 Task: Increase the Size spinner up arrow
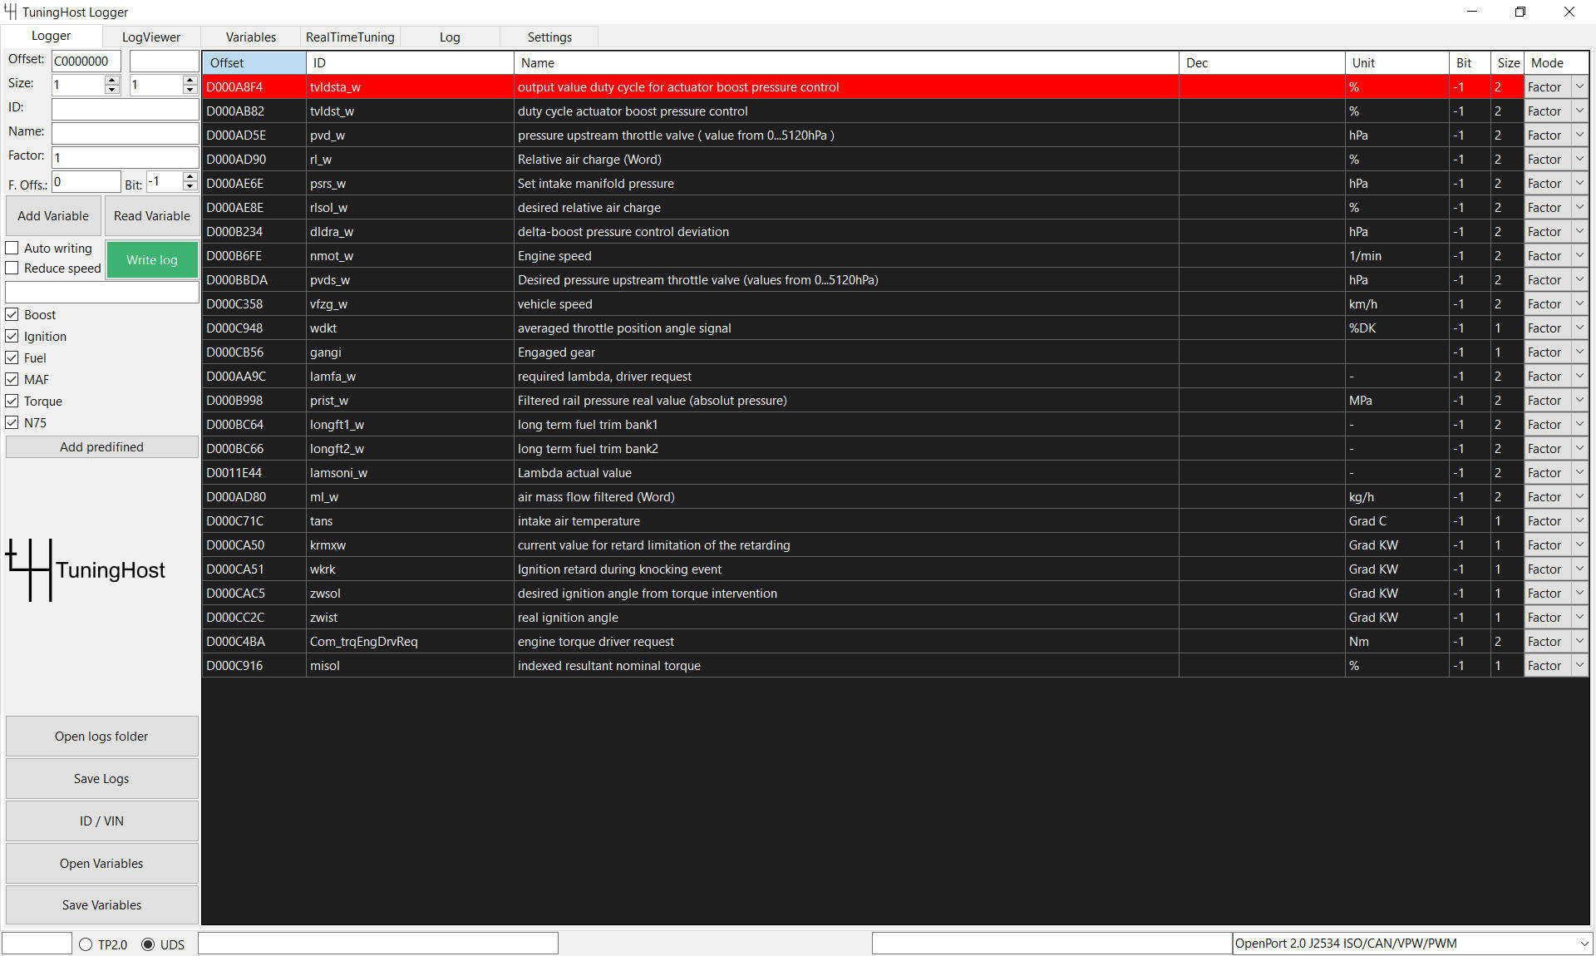(x=112, y=80)
